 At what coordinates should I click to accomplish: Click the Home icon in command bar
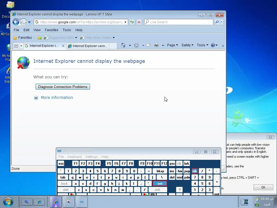point(123,45)
